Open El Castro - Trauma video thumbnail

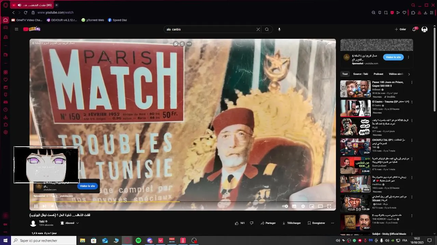click(x=355, y=108)
